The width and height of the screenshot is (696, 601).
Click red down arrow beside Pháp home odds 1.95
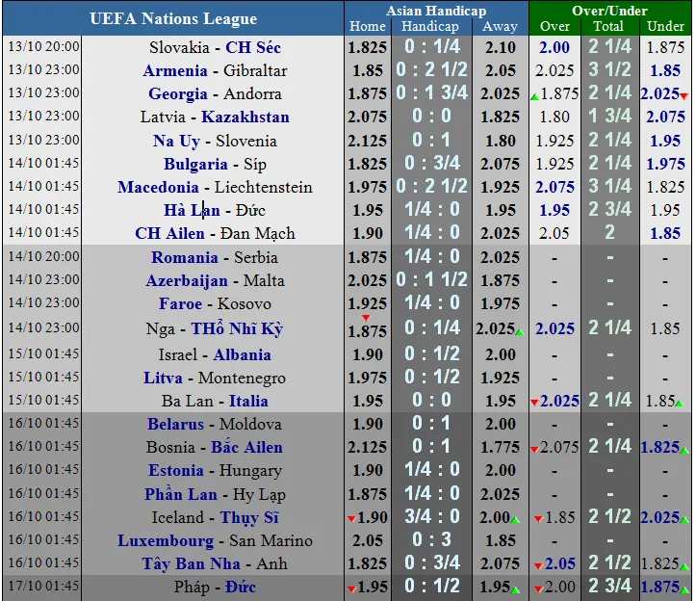point(352,589)
